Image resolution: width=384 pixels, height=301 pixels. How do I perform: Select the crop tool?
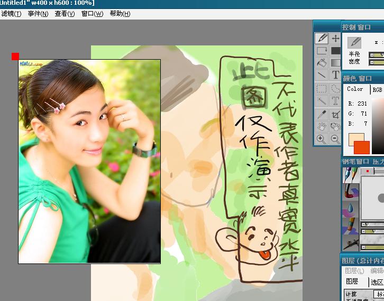335,114
